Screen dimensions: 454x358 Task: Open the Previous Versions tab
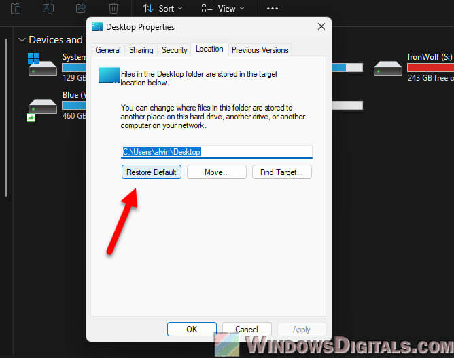click(x=260, y=50)
